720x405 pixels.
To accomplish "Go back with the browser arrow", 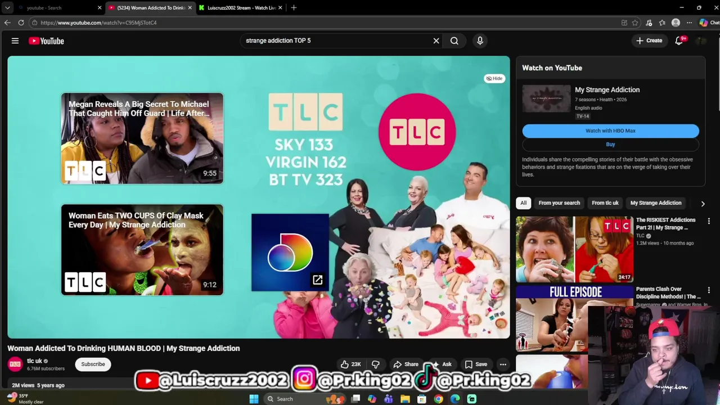I will (7, 22).
